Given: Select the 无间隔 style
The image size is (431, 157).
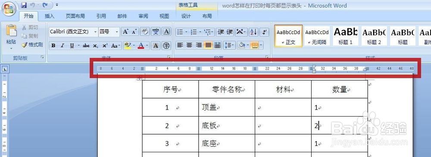Looking at the screenshot, I should pyautogui.click(x=317, y=36).
